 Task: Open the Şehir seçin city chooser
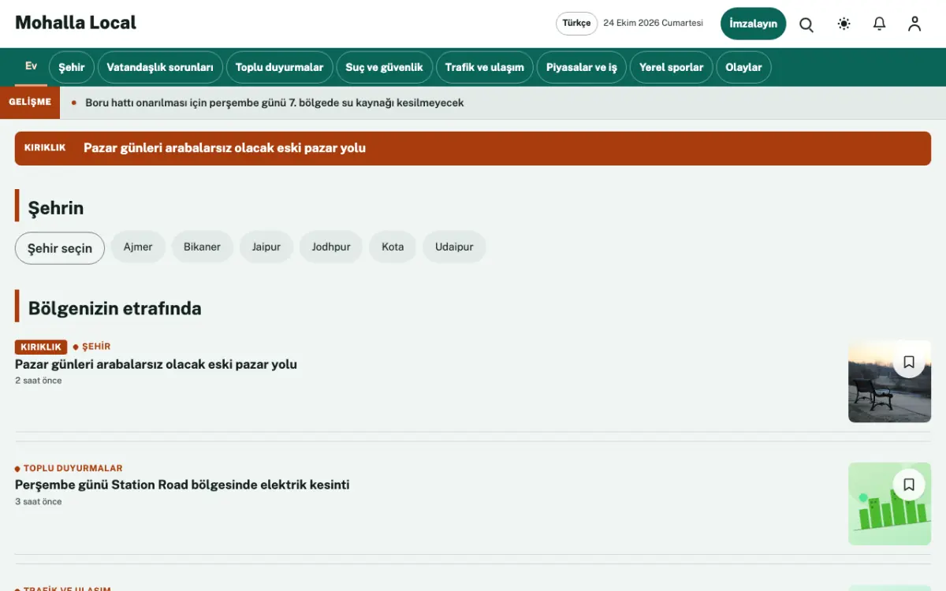coord(60,248)
